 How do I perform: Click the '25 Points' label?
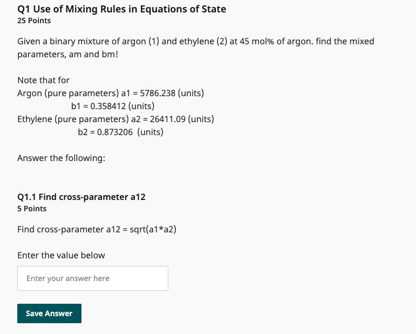[x=34, y=21]
